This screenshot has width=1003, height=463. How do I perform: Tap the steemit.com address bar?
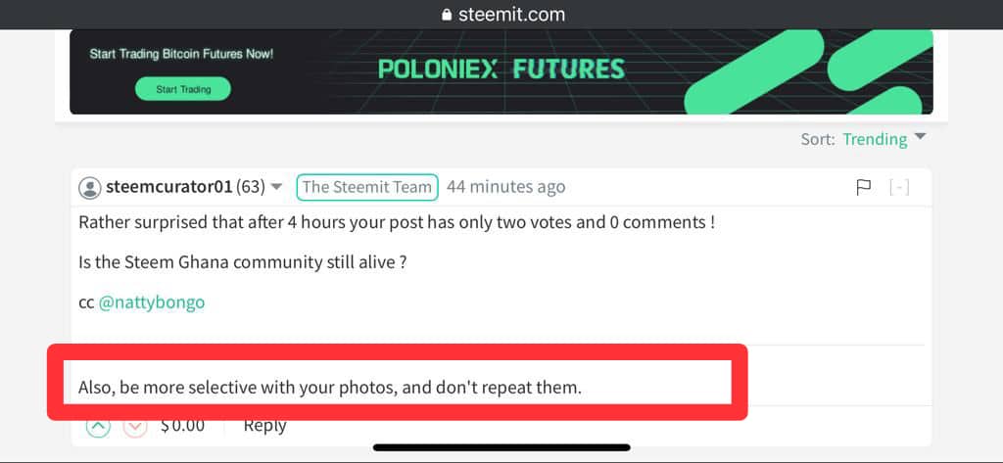tap(501, 15)
